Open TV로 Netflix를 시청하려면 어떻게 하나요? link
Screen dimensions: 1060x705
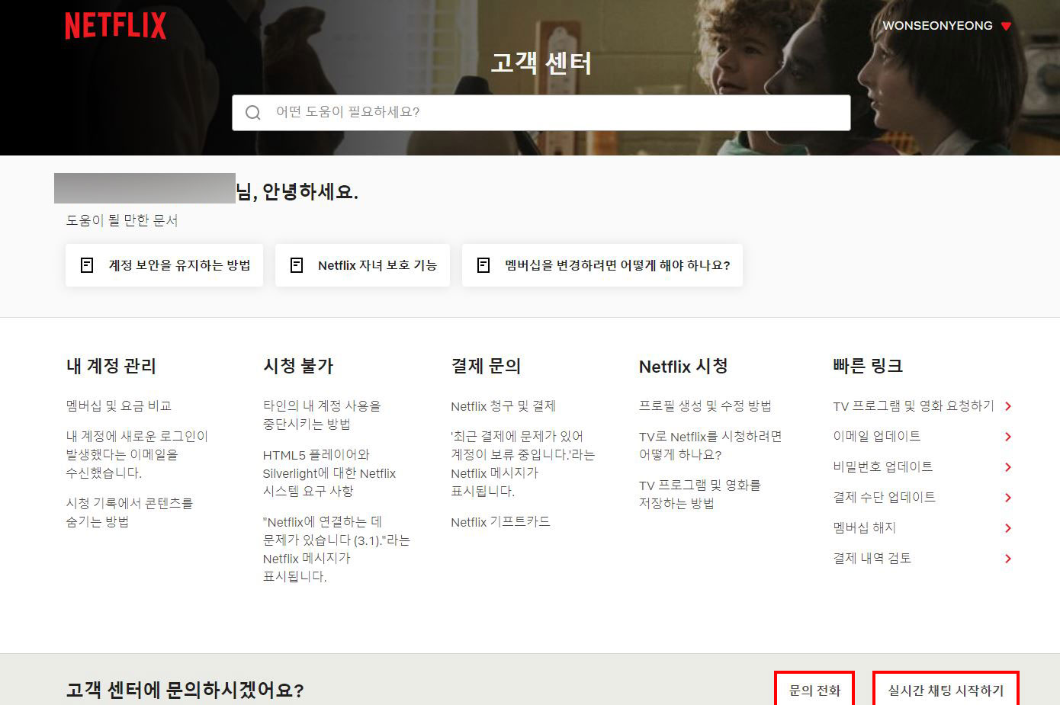[711, 446]
